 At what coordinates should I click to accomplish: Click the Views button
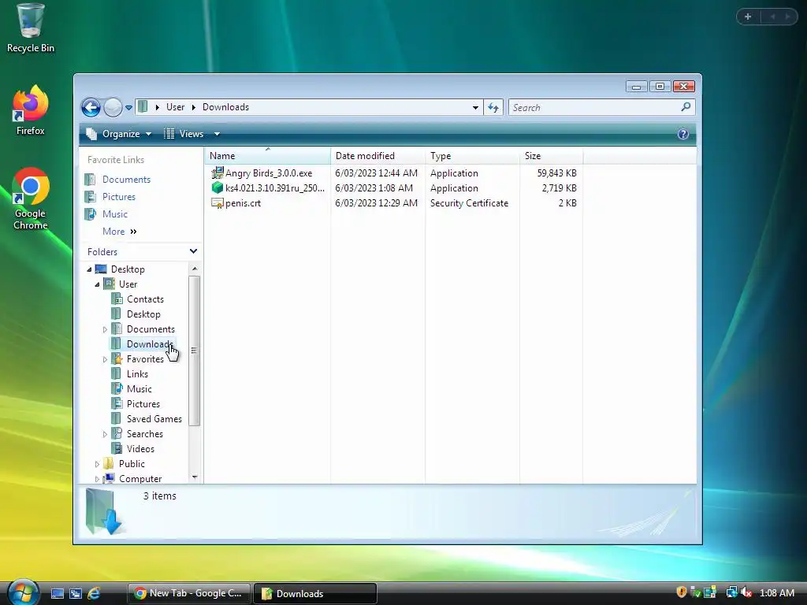(x=184, y=134)
